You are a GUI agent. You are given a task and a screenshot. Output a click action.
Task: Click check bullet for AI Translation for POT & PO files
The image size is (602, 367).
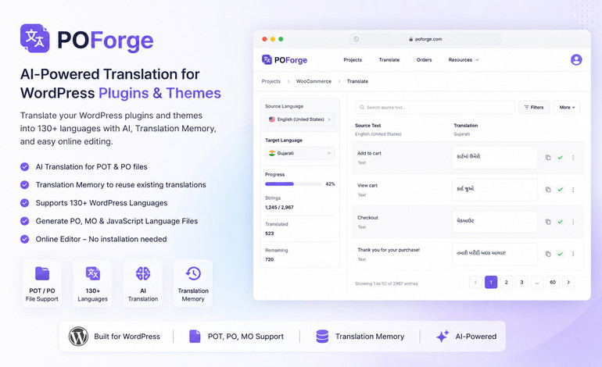pyautogui.click(x=24, y=167)
